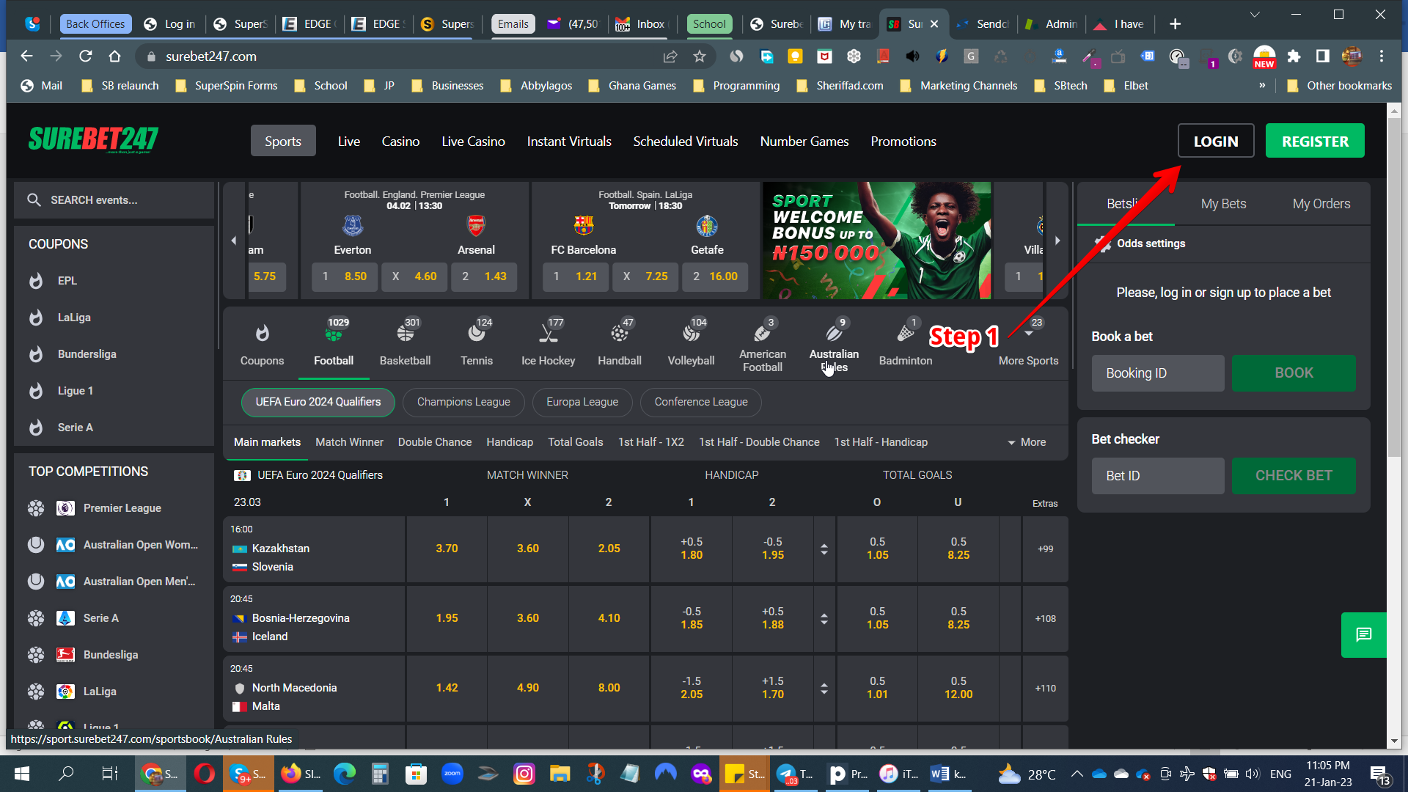Reload the page with browser refresh icon
1408x792 pixels.
[85, 56]
